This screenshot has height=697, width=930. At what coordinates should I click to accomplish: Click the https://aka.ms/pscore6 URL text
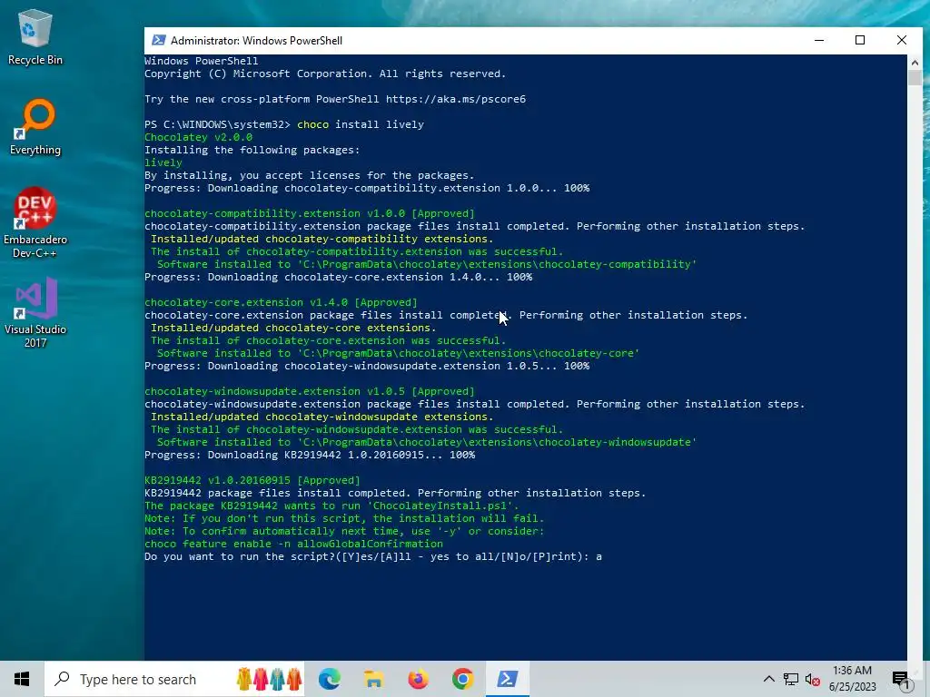tap(456, 99)
